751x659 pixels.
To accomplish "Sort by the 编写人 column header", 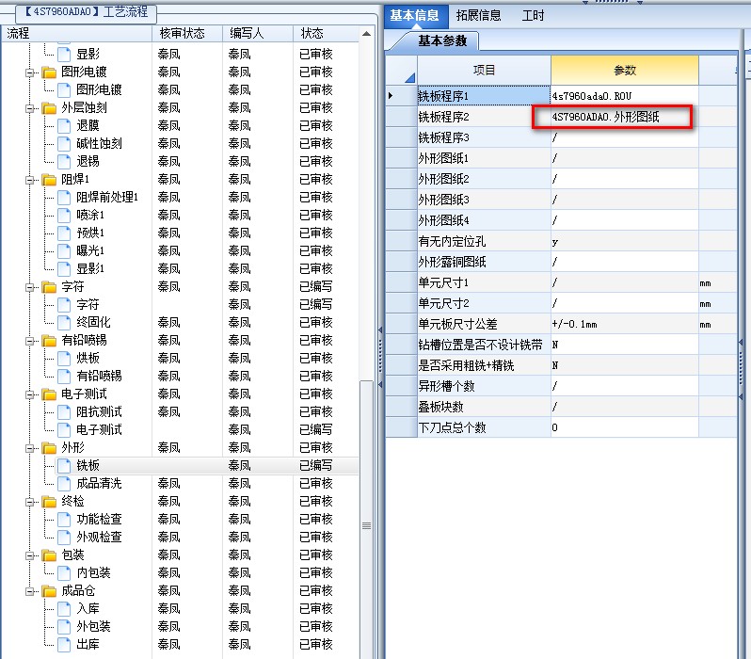I will [x=258, y=34].
